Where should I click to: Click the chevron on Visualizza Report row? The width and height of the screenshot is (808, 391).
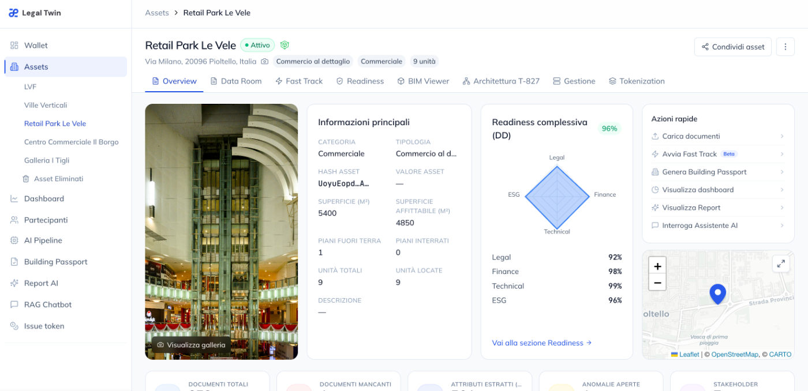pyautogui.click(x=782, y=208)
